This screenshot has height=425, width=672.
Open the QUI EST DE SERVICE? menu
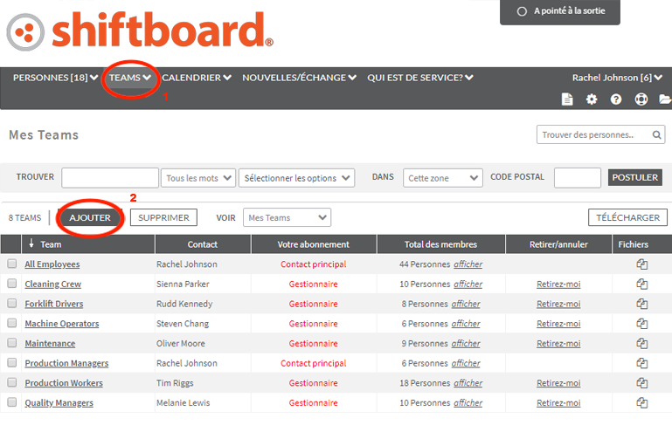420,78
